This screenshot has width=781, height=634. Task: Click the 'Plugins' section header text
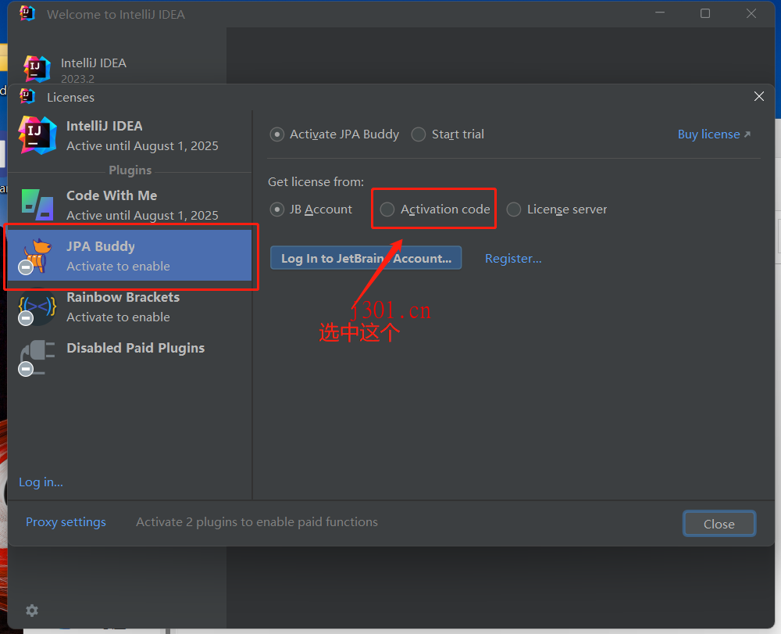(130, 170)
